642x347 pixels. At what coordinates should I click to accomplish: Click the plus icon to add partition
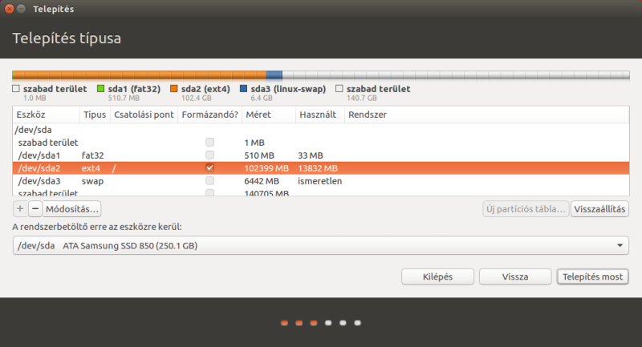click(20, 209)
